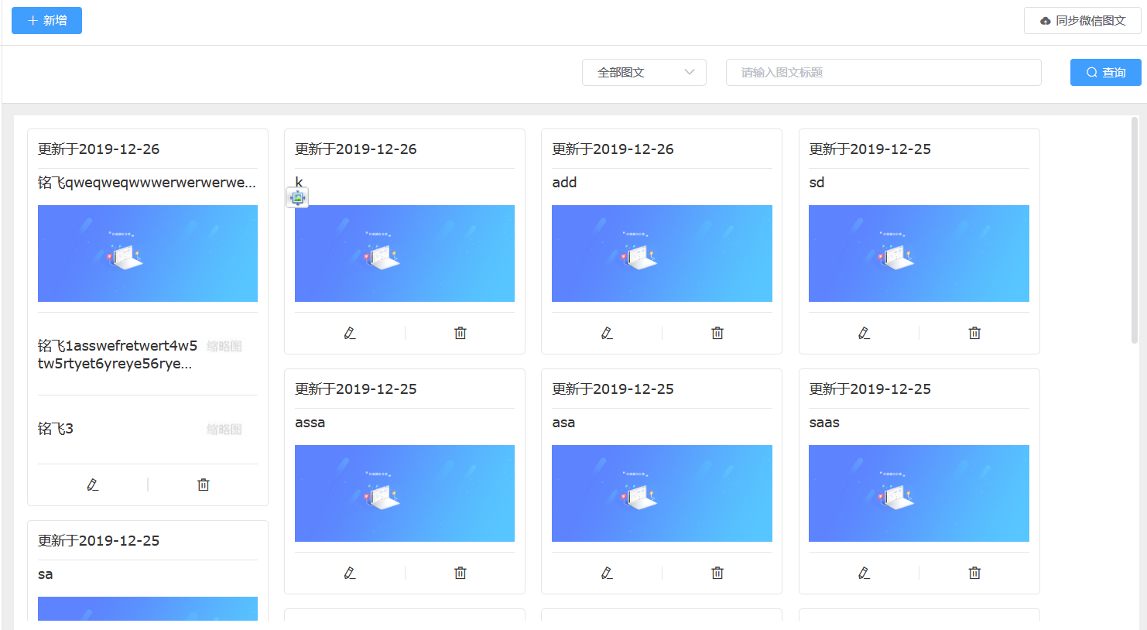Click the 新增 button to add an article
Viewport: 1147px width, 630px height.
46,21
